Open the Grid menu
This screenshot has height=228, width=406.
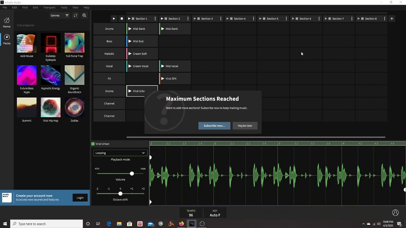pos(35,7)
